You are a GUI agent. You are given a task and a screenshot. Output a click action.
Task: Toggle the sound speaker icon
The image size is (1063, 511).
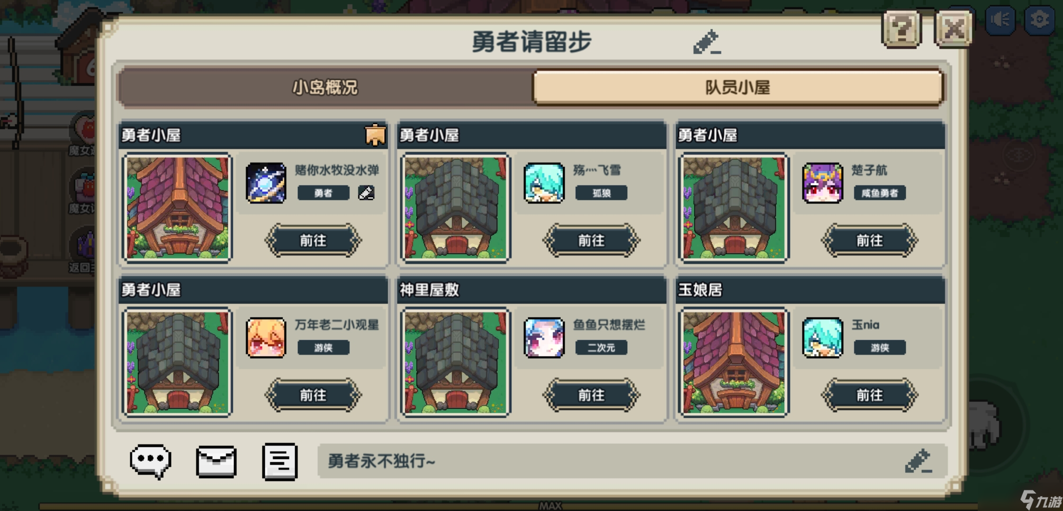pos(1000,20)
